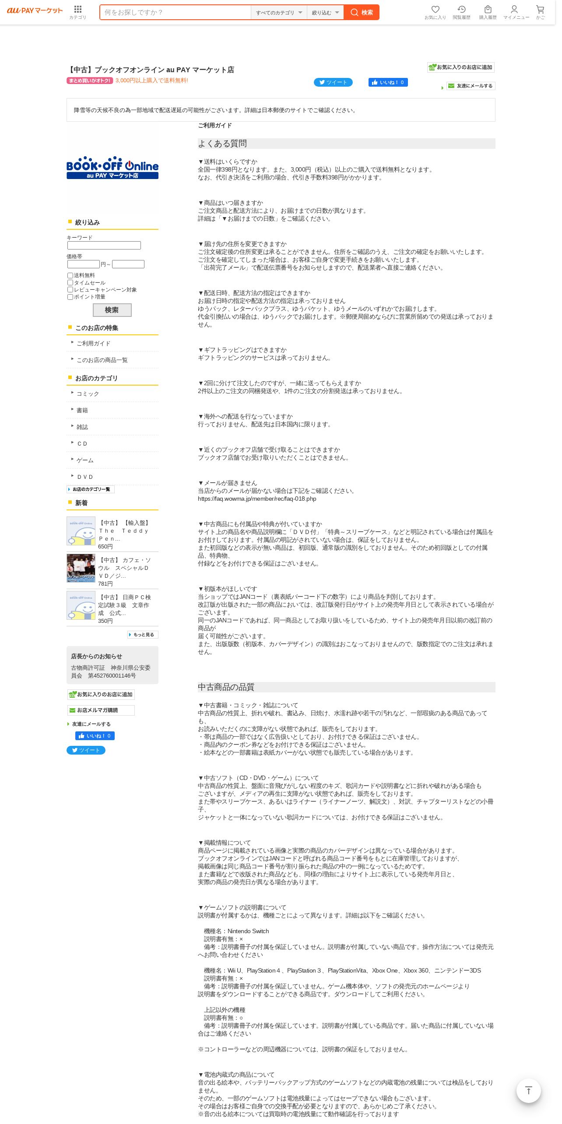Click top 友達にメールする button

471,86
